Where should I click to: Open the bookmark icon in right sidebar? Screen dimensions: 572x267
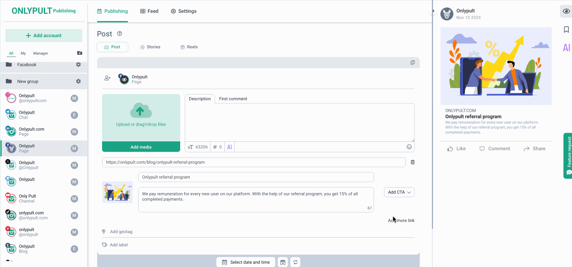pyautogui.click(x=566, y=29)
